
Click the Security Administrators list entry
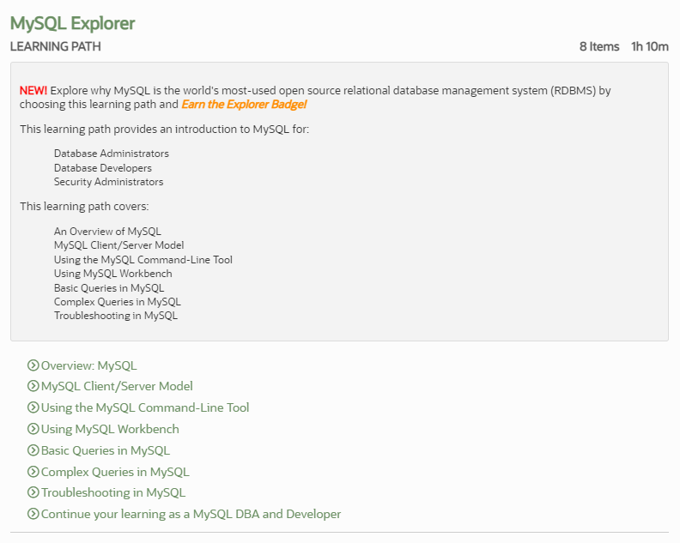[x=108, y=182]
